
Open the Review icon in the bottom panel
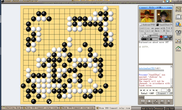coord(156,102)
